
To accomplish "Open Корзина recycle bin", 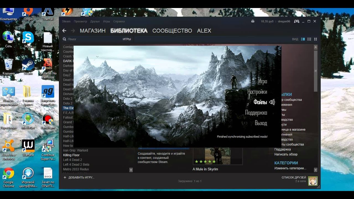I will pos(9,66).
